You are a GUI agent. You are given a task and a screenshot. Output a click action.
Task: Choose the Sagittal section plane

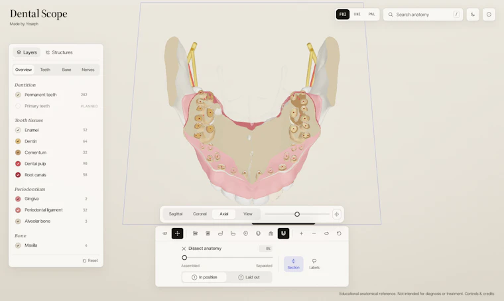point(176,214)
